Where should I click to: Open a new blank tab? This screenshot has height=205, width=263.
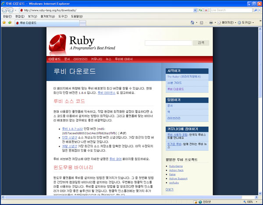click(x=82, y=23)
